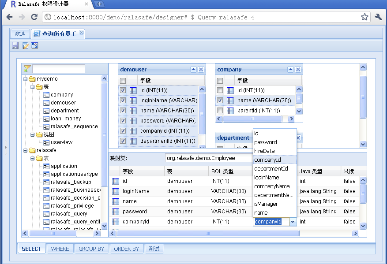Image resolution: width=387 pixels, height=264 pixels.
Task: Uncheck the loginName field in demouser
Action: (123, 100)
